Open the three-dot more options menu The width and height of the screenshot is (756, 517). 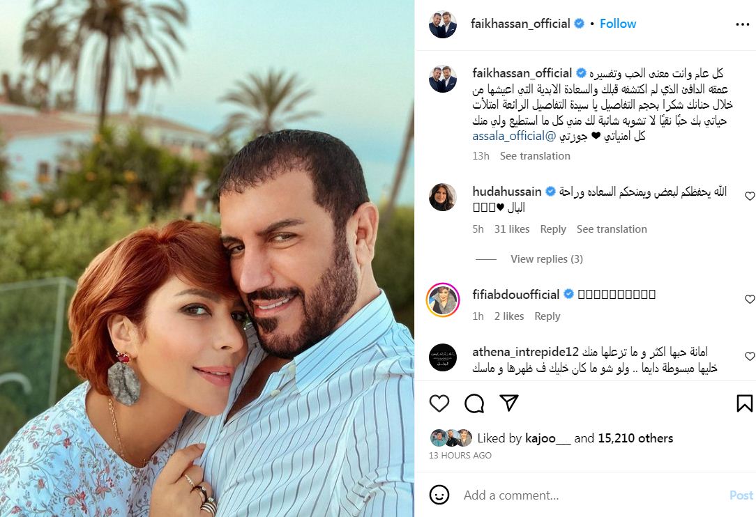(743, 24)
